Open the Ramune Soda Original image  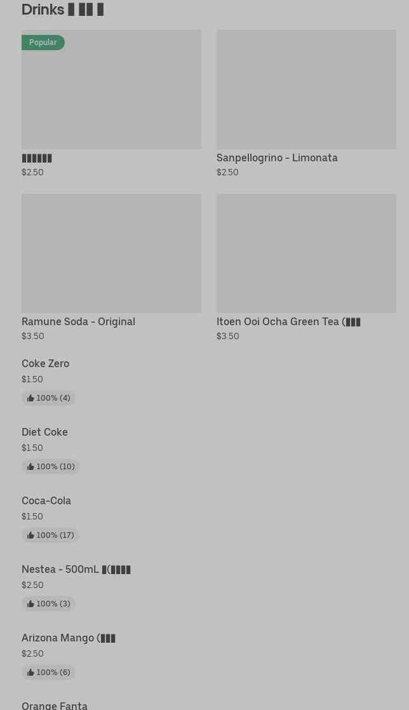[x=111, y=253]
